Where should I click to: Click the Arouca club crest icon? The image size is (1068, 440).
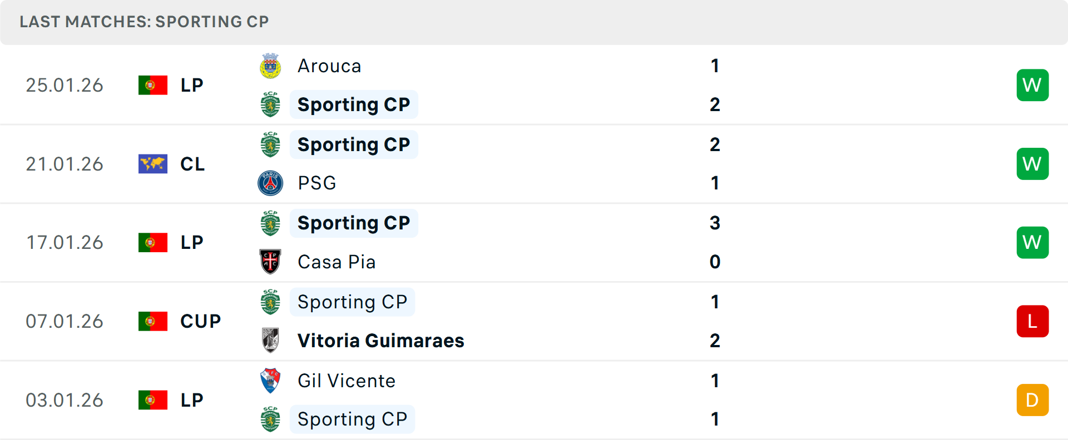tap(271, 66)
